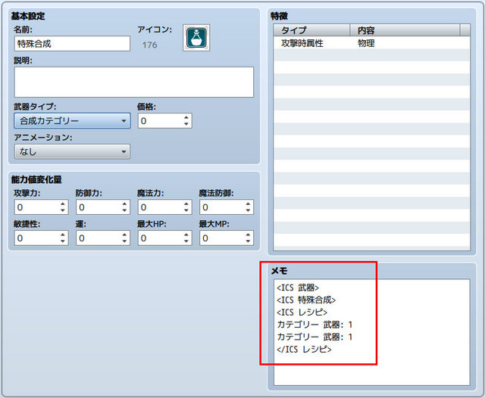Click the 攻撃力 value field

[36, 207]
